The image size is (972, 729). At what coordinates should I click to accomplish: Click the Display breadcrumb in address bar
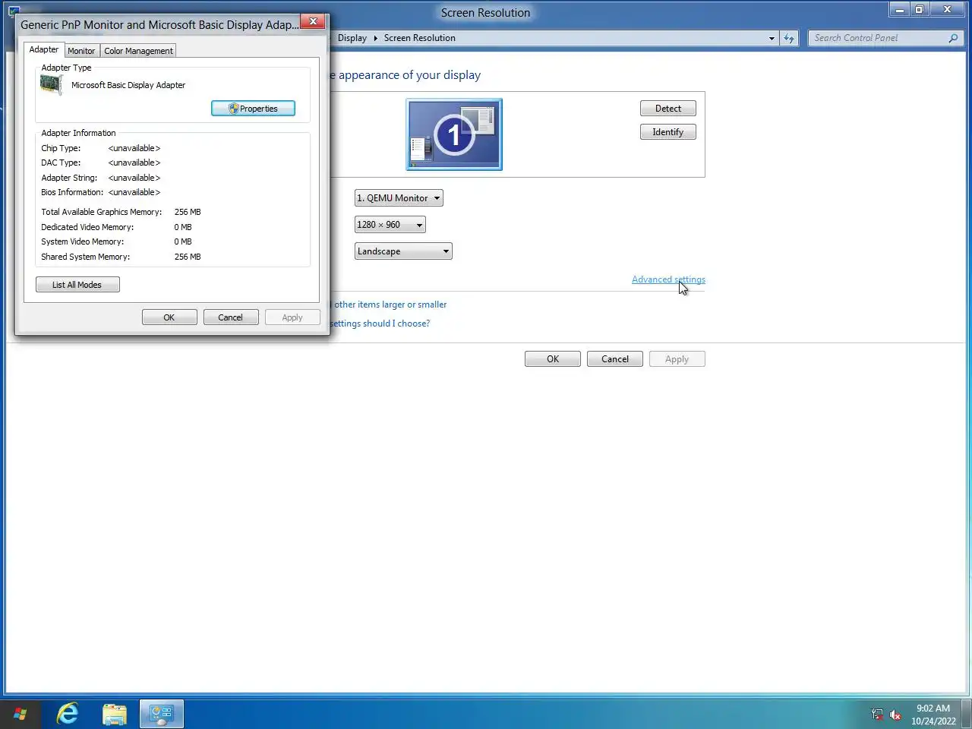click(352, 38)
